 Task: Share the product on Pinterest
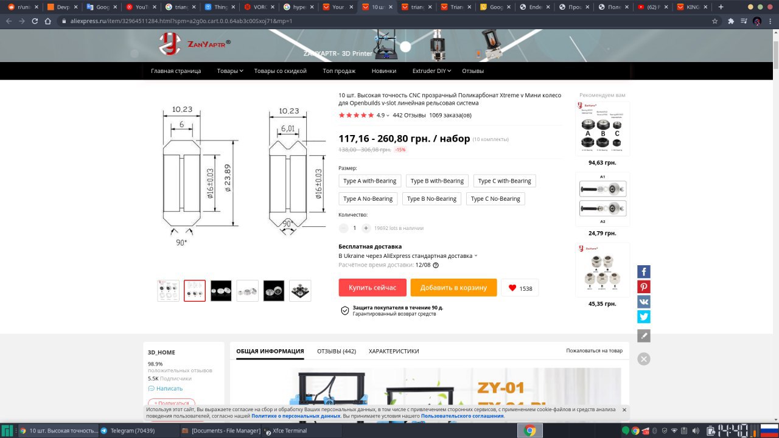(644, 287)
